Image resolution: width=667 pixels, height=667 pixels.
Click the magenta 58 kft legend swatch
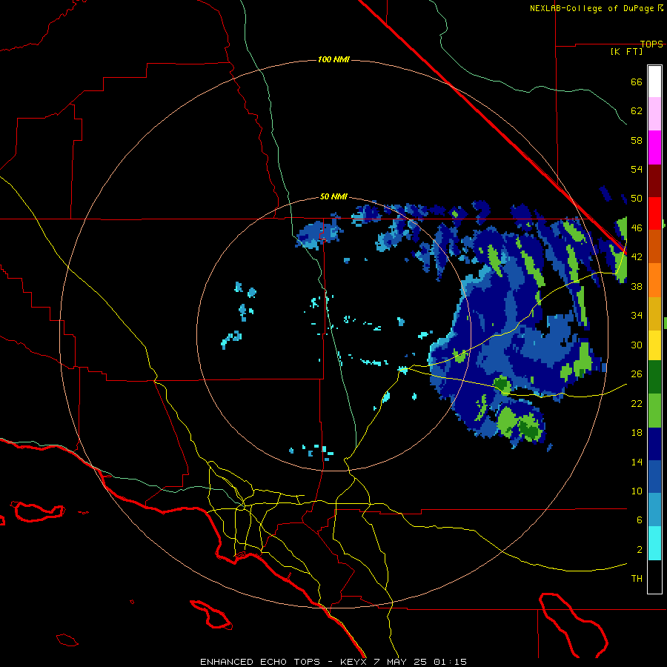(x=654, y=147)
